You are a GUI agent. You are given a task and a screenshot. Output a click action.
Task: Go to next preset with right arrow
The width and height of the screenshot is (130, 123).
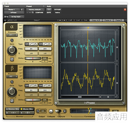[x=64, y=20]
